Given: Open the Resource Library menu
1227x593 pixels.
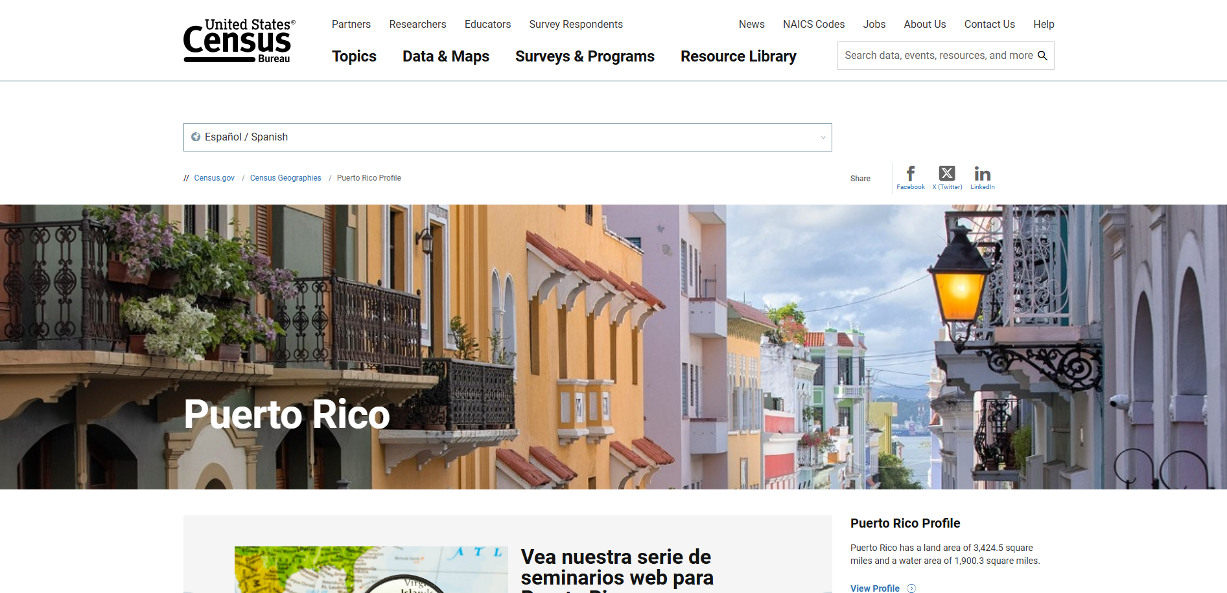Looking at the screenshot, I should coord(738,57).
